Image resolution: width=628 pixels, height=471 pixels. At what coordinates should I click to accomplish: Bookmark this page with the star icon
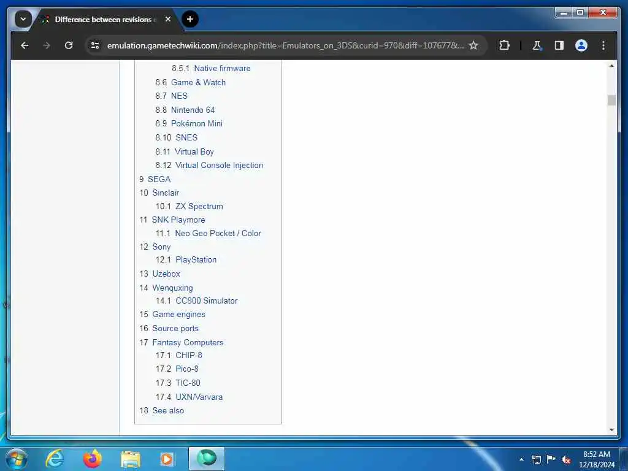coord(473,45)
